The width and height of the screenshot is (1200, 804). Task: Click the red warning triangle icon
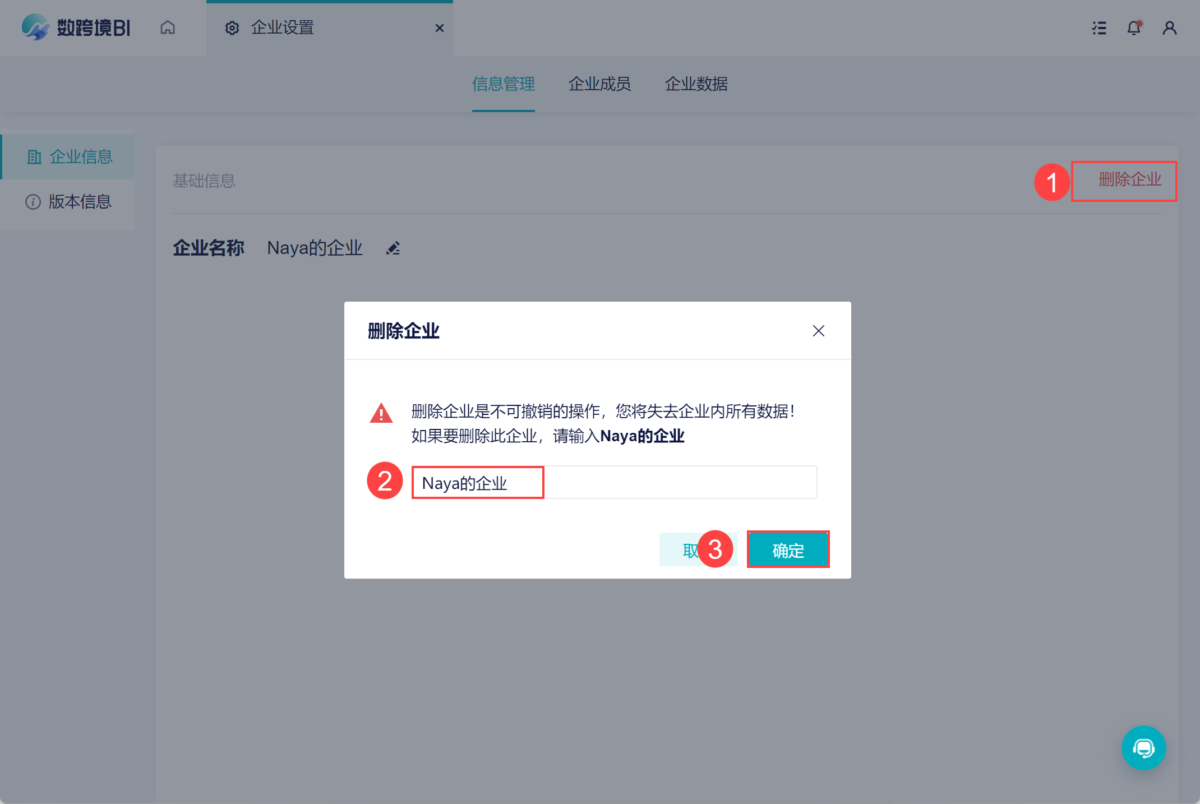pos(381,413)
